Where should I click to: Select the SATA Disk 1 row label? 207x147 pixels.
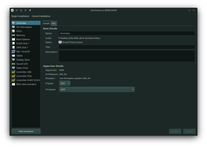[22, 47]
